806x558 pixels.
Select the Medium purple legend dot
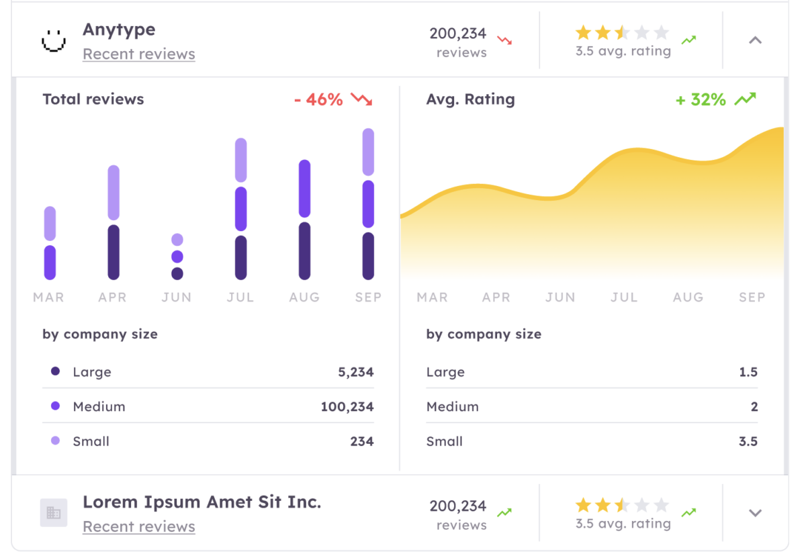(55, 406)
